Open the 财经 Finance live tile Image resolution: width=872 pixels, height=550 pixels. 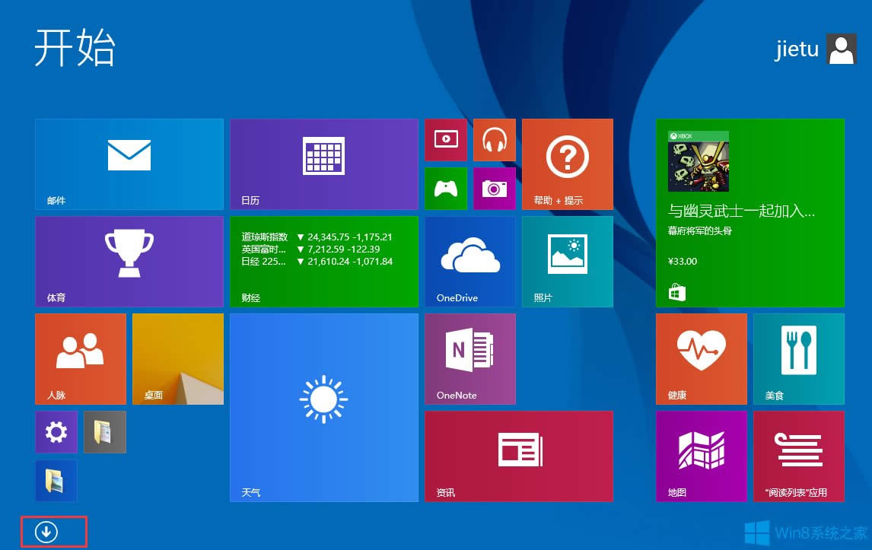point(323,261)
